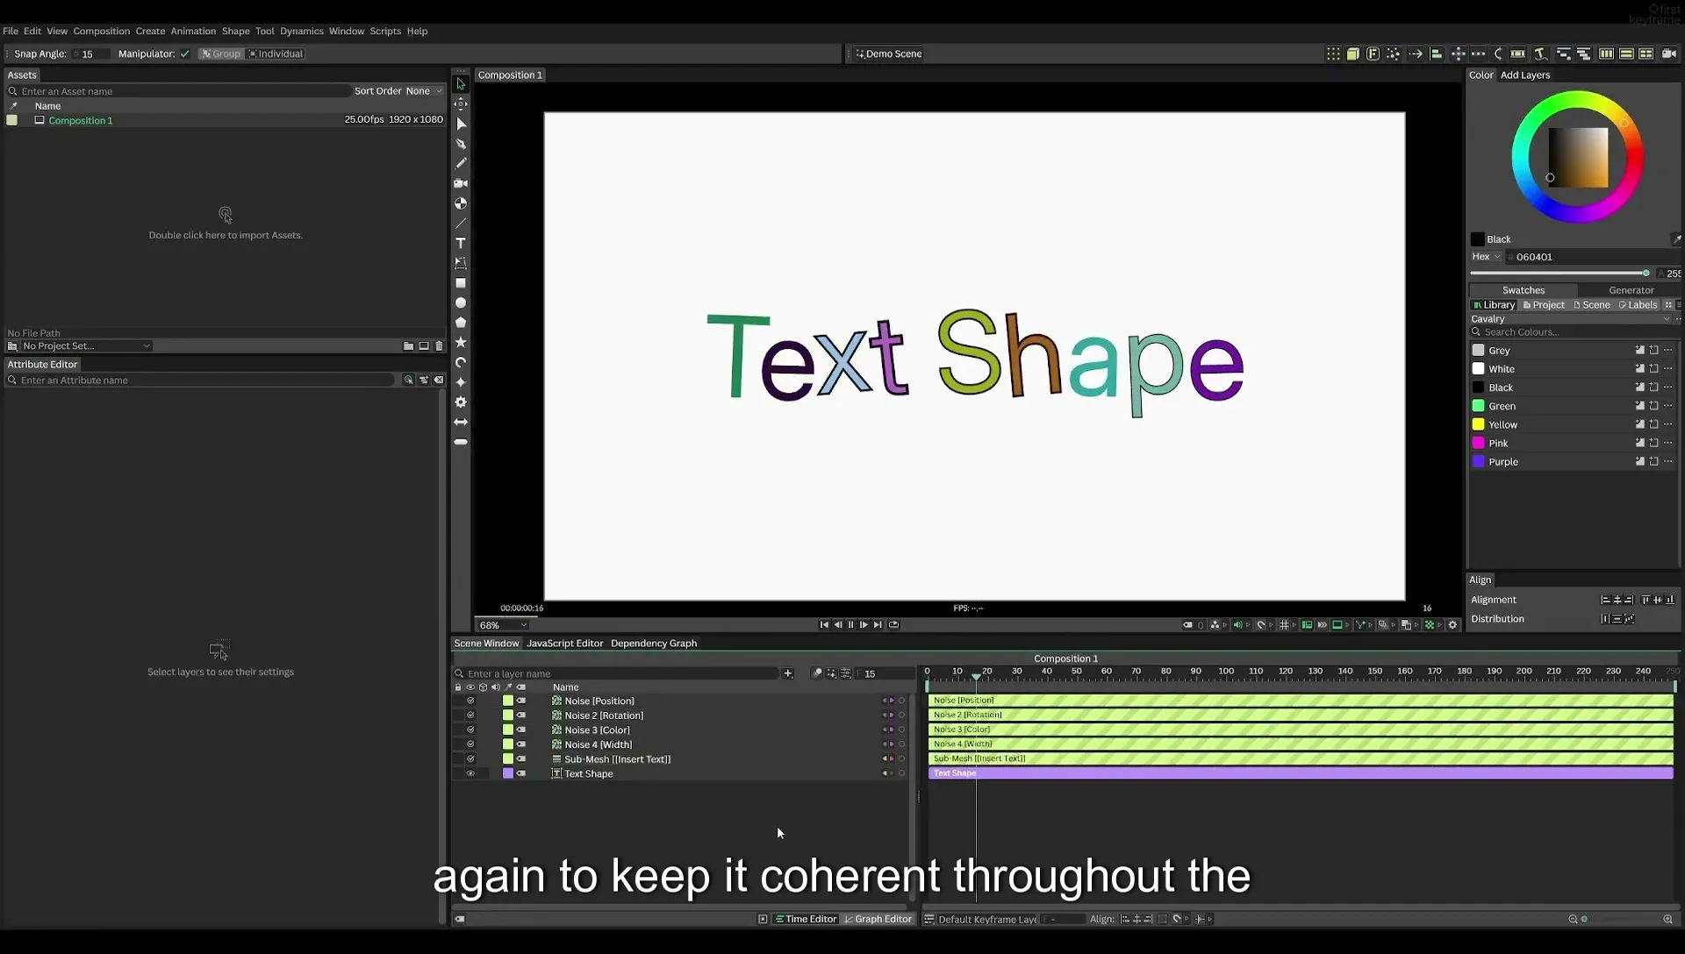Screen dimensions: 1685x954
Task: Click the alpha slider handle
Action: click(1646, 274)
